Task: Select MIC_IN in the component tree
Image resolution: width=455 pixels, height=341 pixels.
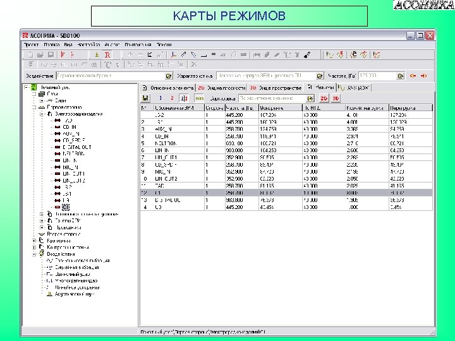Action: point(71,167)
